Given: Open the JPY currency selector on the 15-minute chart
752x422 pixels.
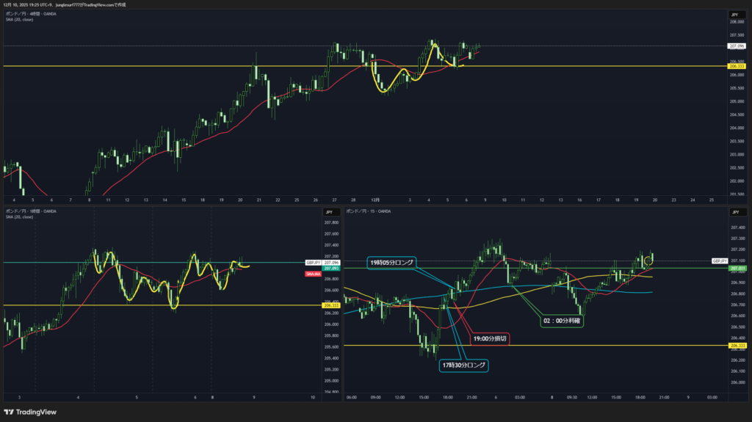Looking at the screenshot, I should coord(734,212).
